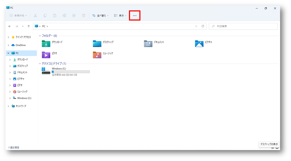Screen dimensions: 291x161
Task: Select the ビデオ folder icon
Action: (46, 55)
